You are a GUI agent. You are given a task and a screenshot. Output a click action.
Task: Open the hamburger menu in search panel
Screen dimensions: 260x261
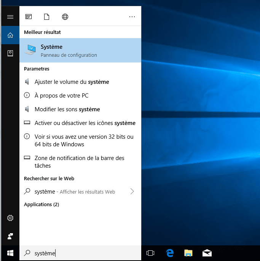[x=10, y=17]
